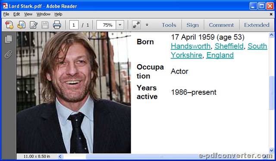Open the Tools pane
The width and height of the screenshot is (276, 161).
[x=169, y=25]
